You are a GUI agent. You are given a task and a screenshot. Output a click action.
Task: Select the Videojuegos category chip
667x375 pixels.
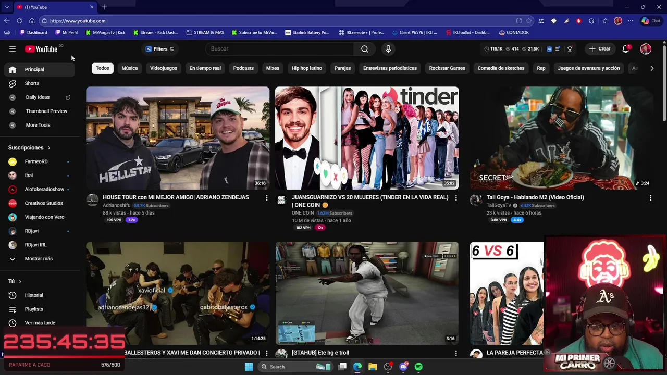(x=164, y=68)
